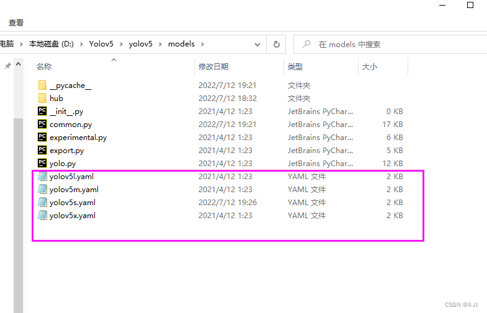Click the PyCharm icon of common.py
Screen dimensions: 487x313
point(42,124)
